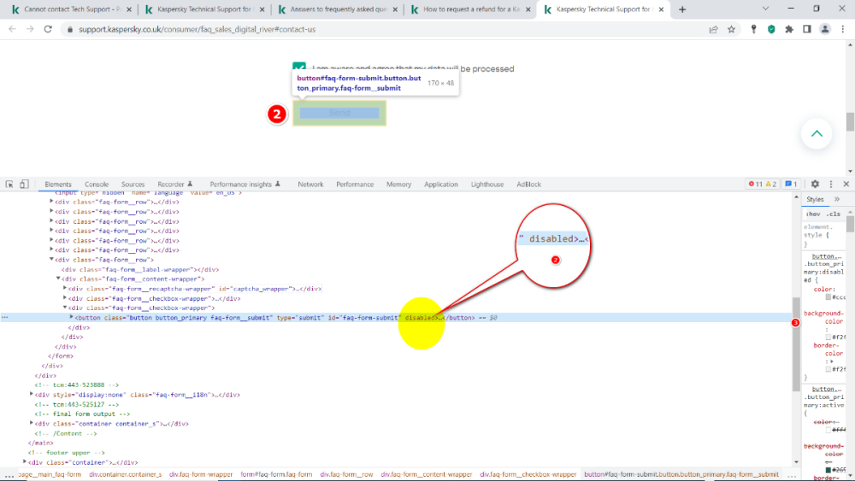Open the AdBlock DevTools tab
This screenshot has width=855, height=481.
click(x=528, y=185)
